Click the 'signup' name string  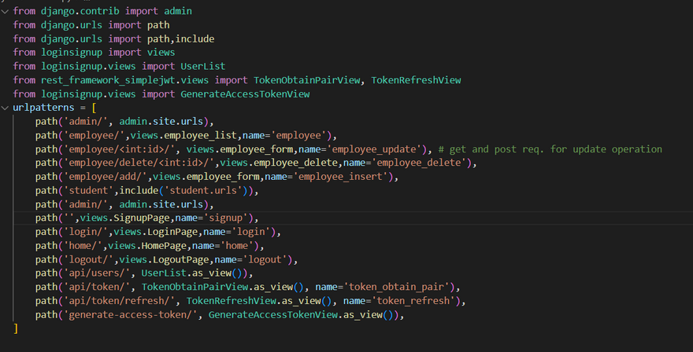pos(225,218)
